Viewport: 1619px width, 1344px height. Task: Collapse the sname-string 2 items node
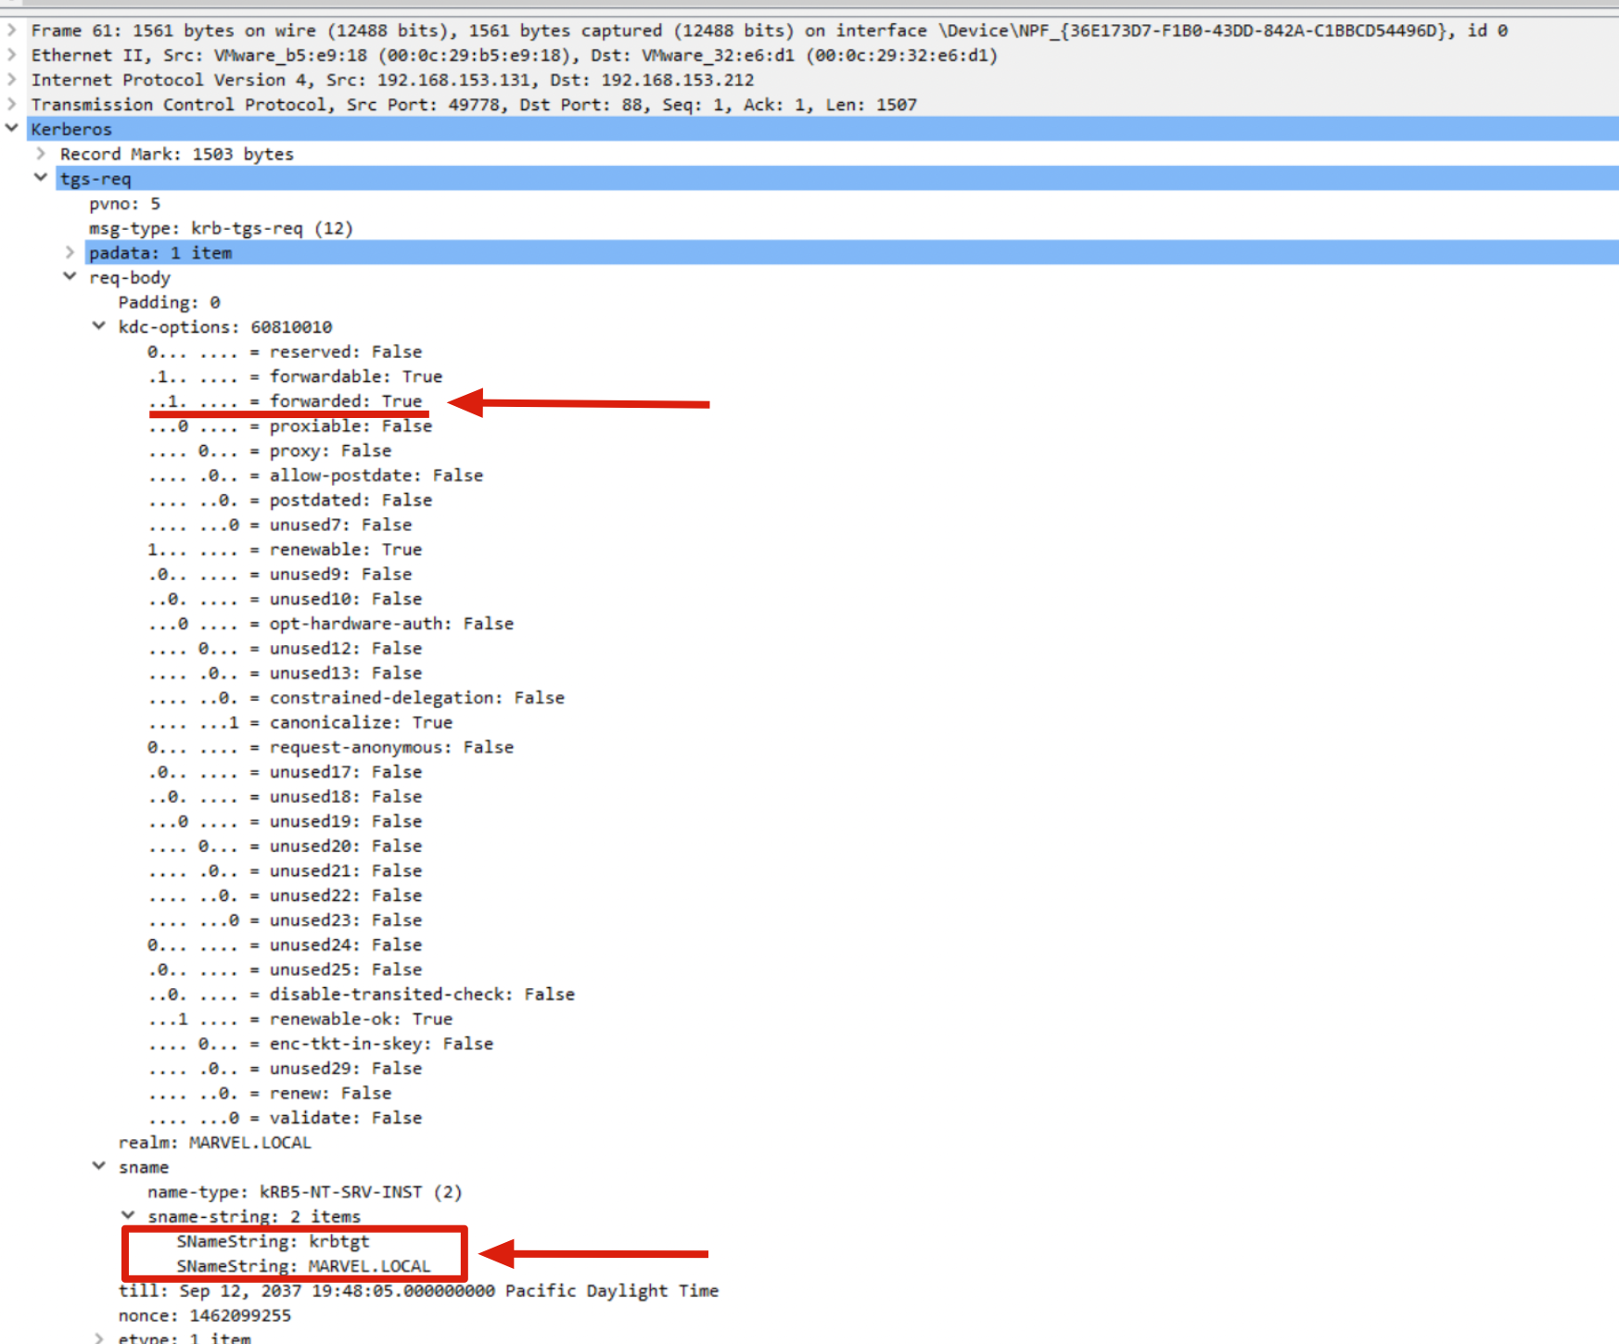(128, 1216)
